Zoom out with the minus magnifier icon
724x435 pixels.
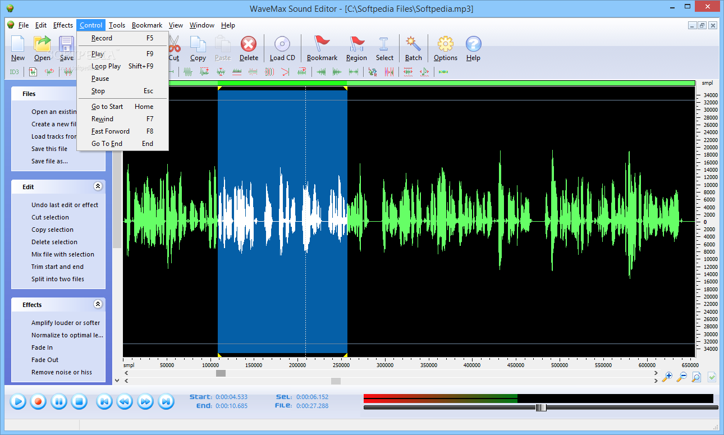pyautogui.click(x=681, y=377)
